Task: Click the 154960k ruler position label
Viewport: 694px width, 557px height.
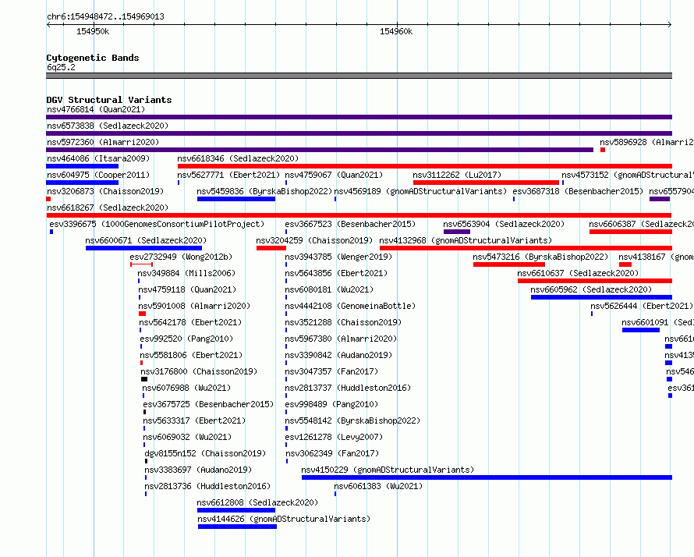Action: [x=396, y=31]
